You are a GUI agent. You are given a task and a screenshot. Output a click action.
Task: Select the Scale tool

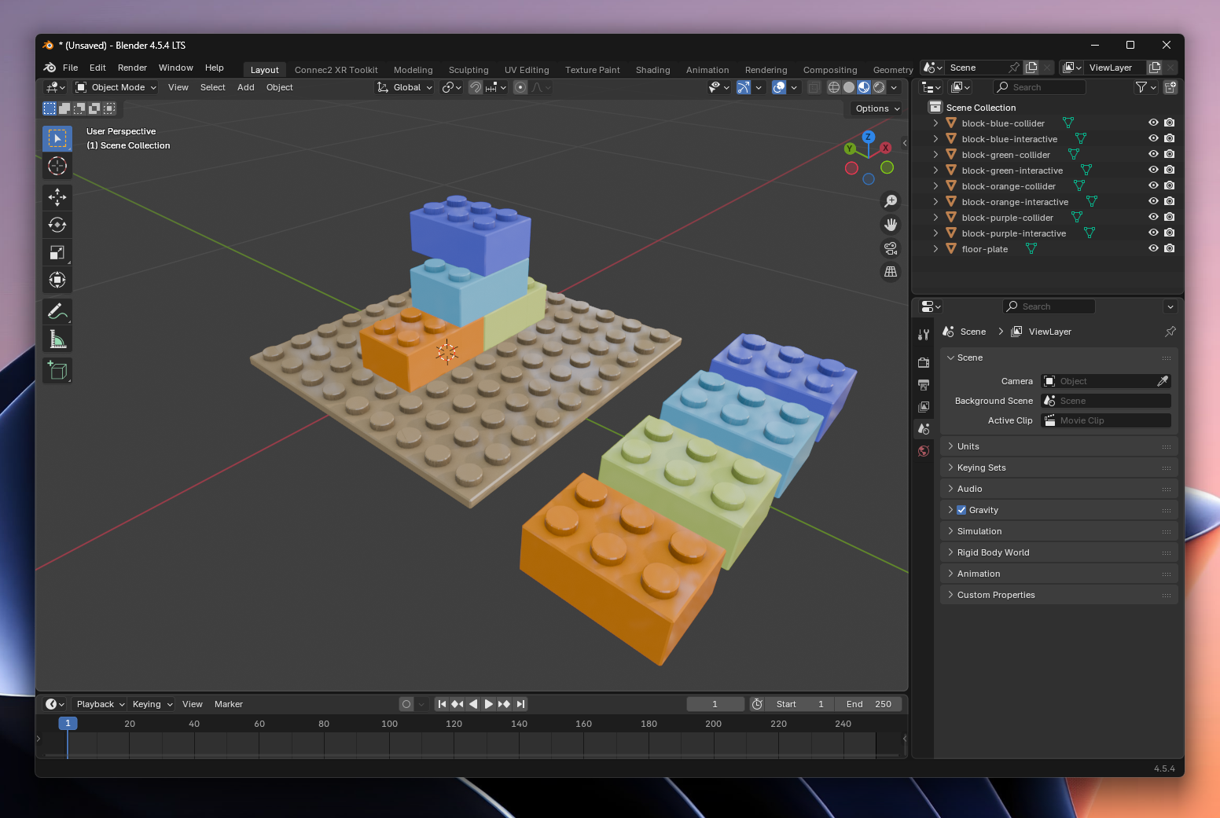pyautogui.click(x=57, y=252)
